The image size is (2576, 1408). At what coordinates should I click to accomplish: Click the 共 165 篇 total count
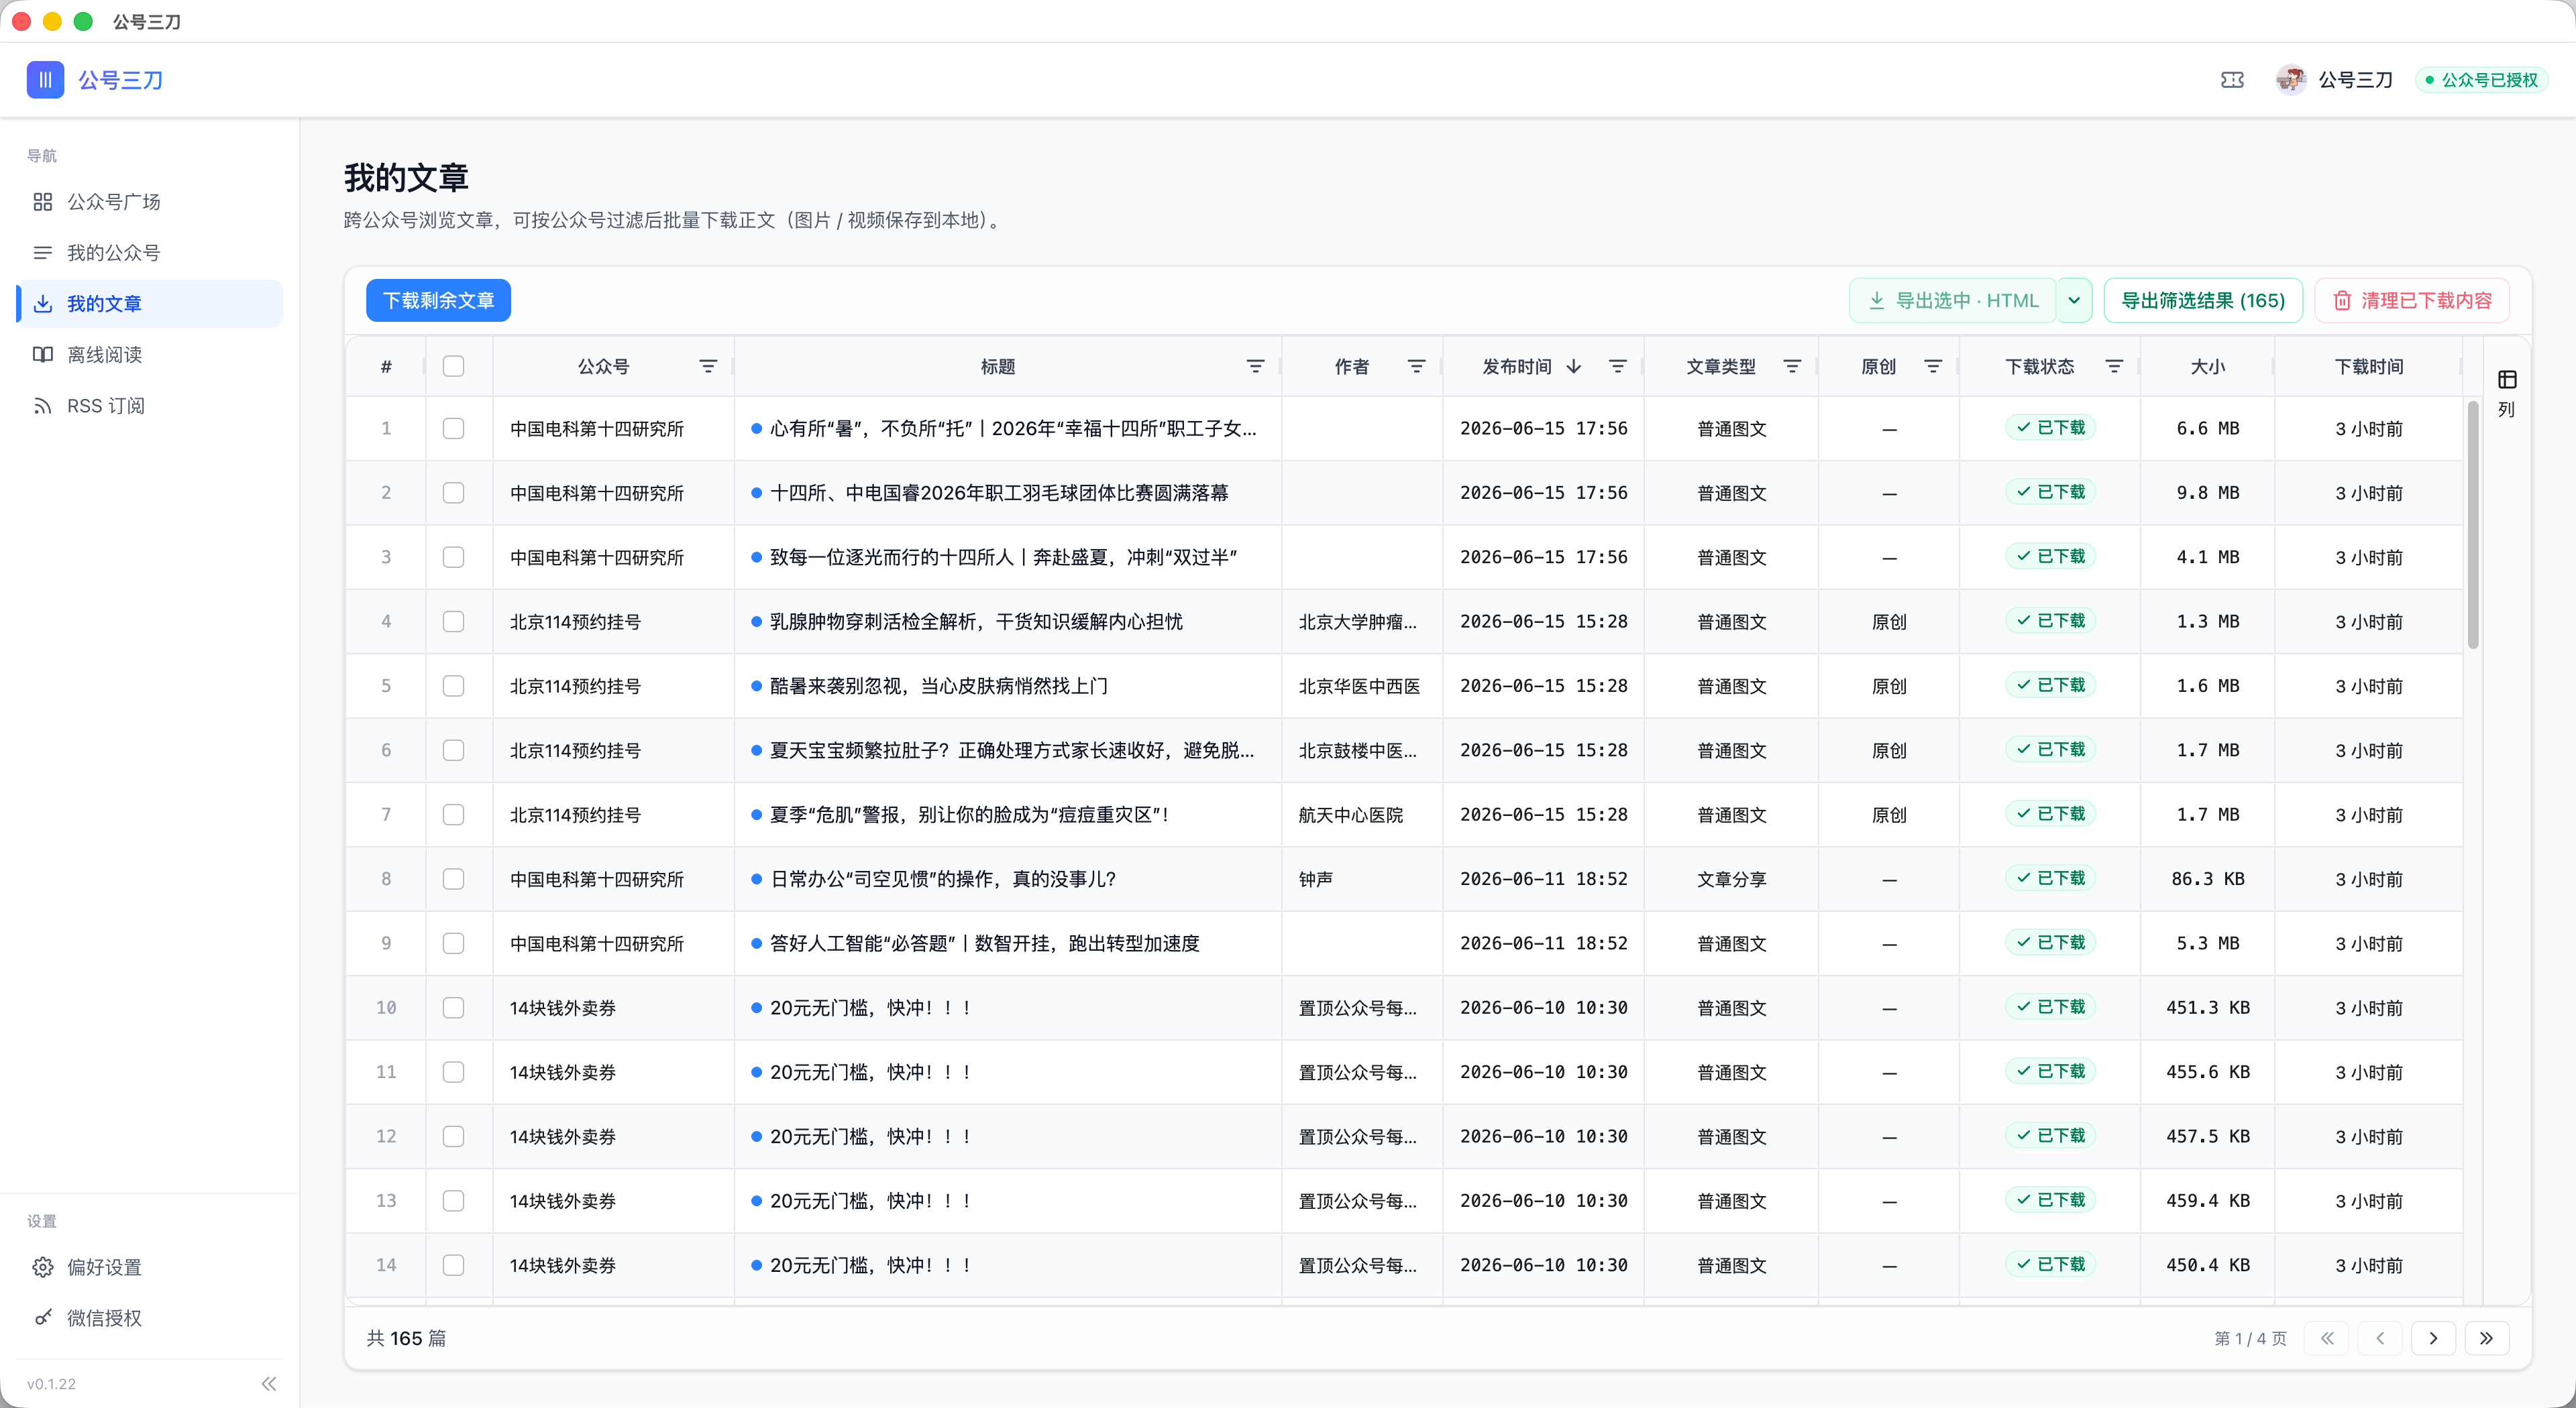click(406, 1338)
